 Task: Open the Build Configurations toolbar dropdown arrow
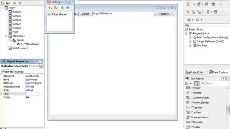tap(193, 20)
